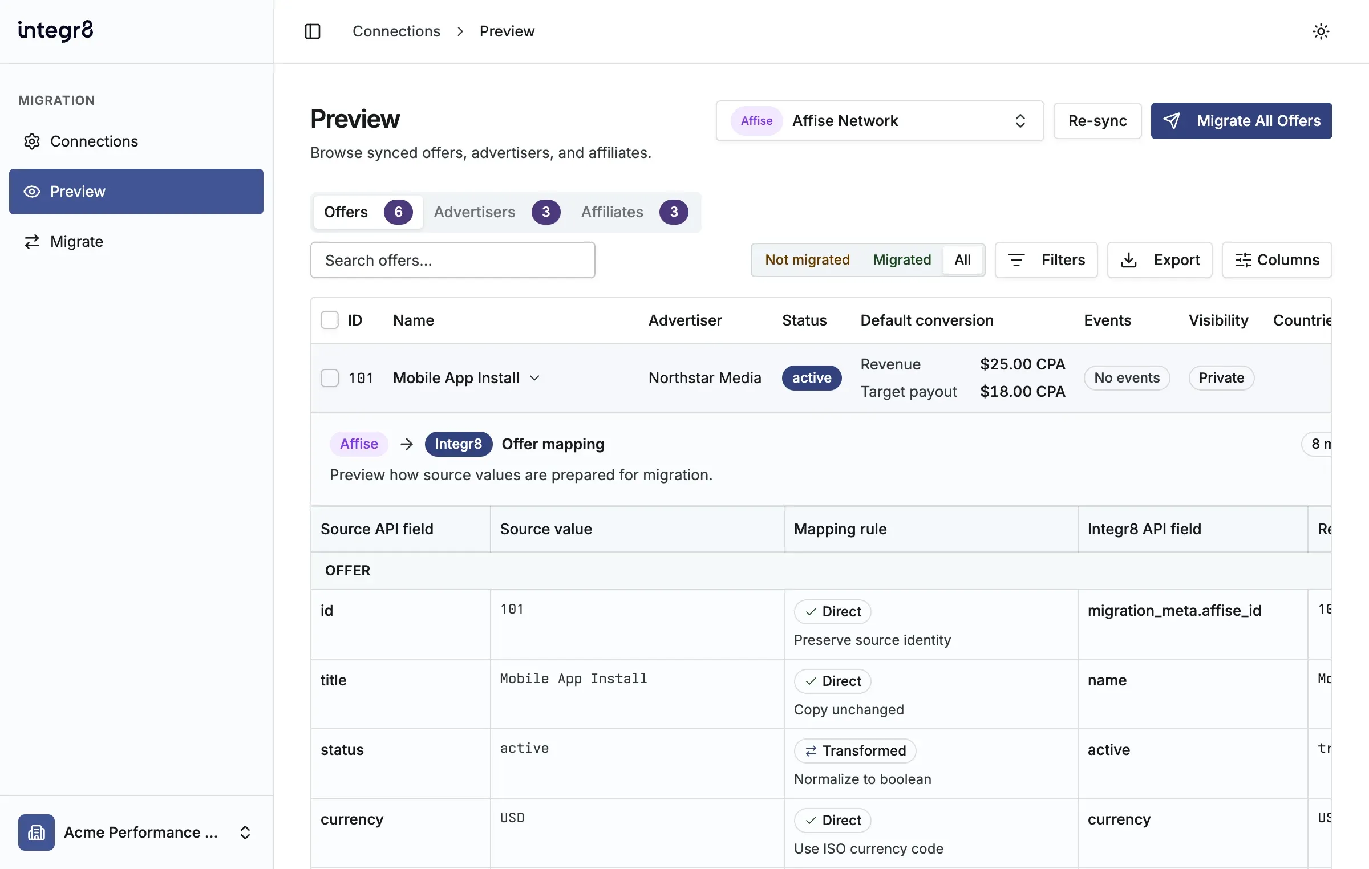Check the checkbox for offer 101
The height and width of the screenshot is (869, 1369).
click(330, 378)
